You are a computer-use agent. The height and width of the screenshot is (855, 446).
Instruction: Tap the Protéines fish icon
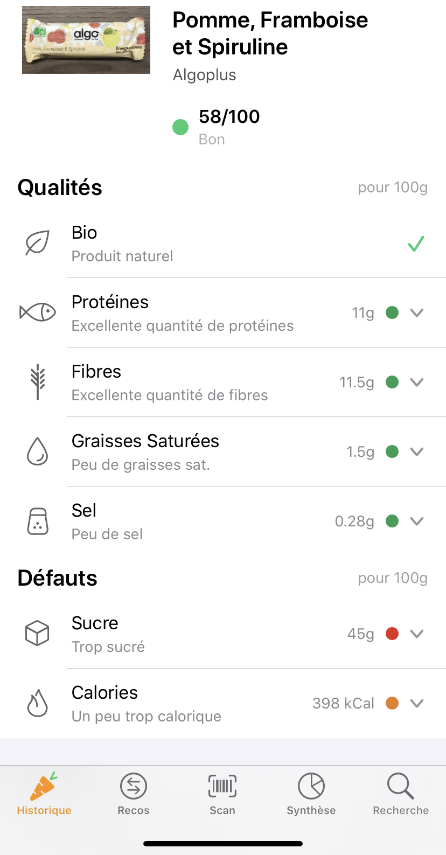38,312
